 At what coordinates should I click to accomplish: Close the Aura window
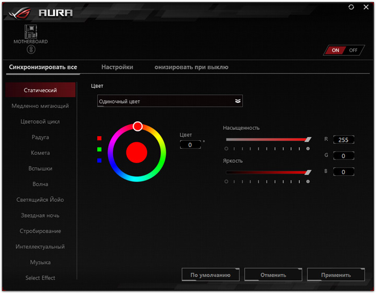[366, 7]
